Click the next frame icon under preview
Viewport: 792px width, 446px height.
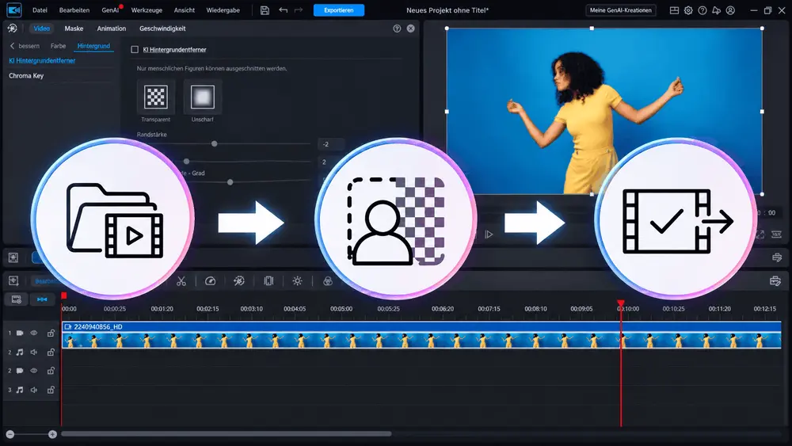[489, 234]
